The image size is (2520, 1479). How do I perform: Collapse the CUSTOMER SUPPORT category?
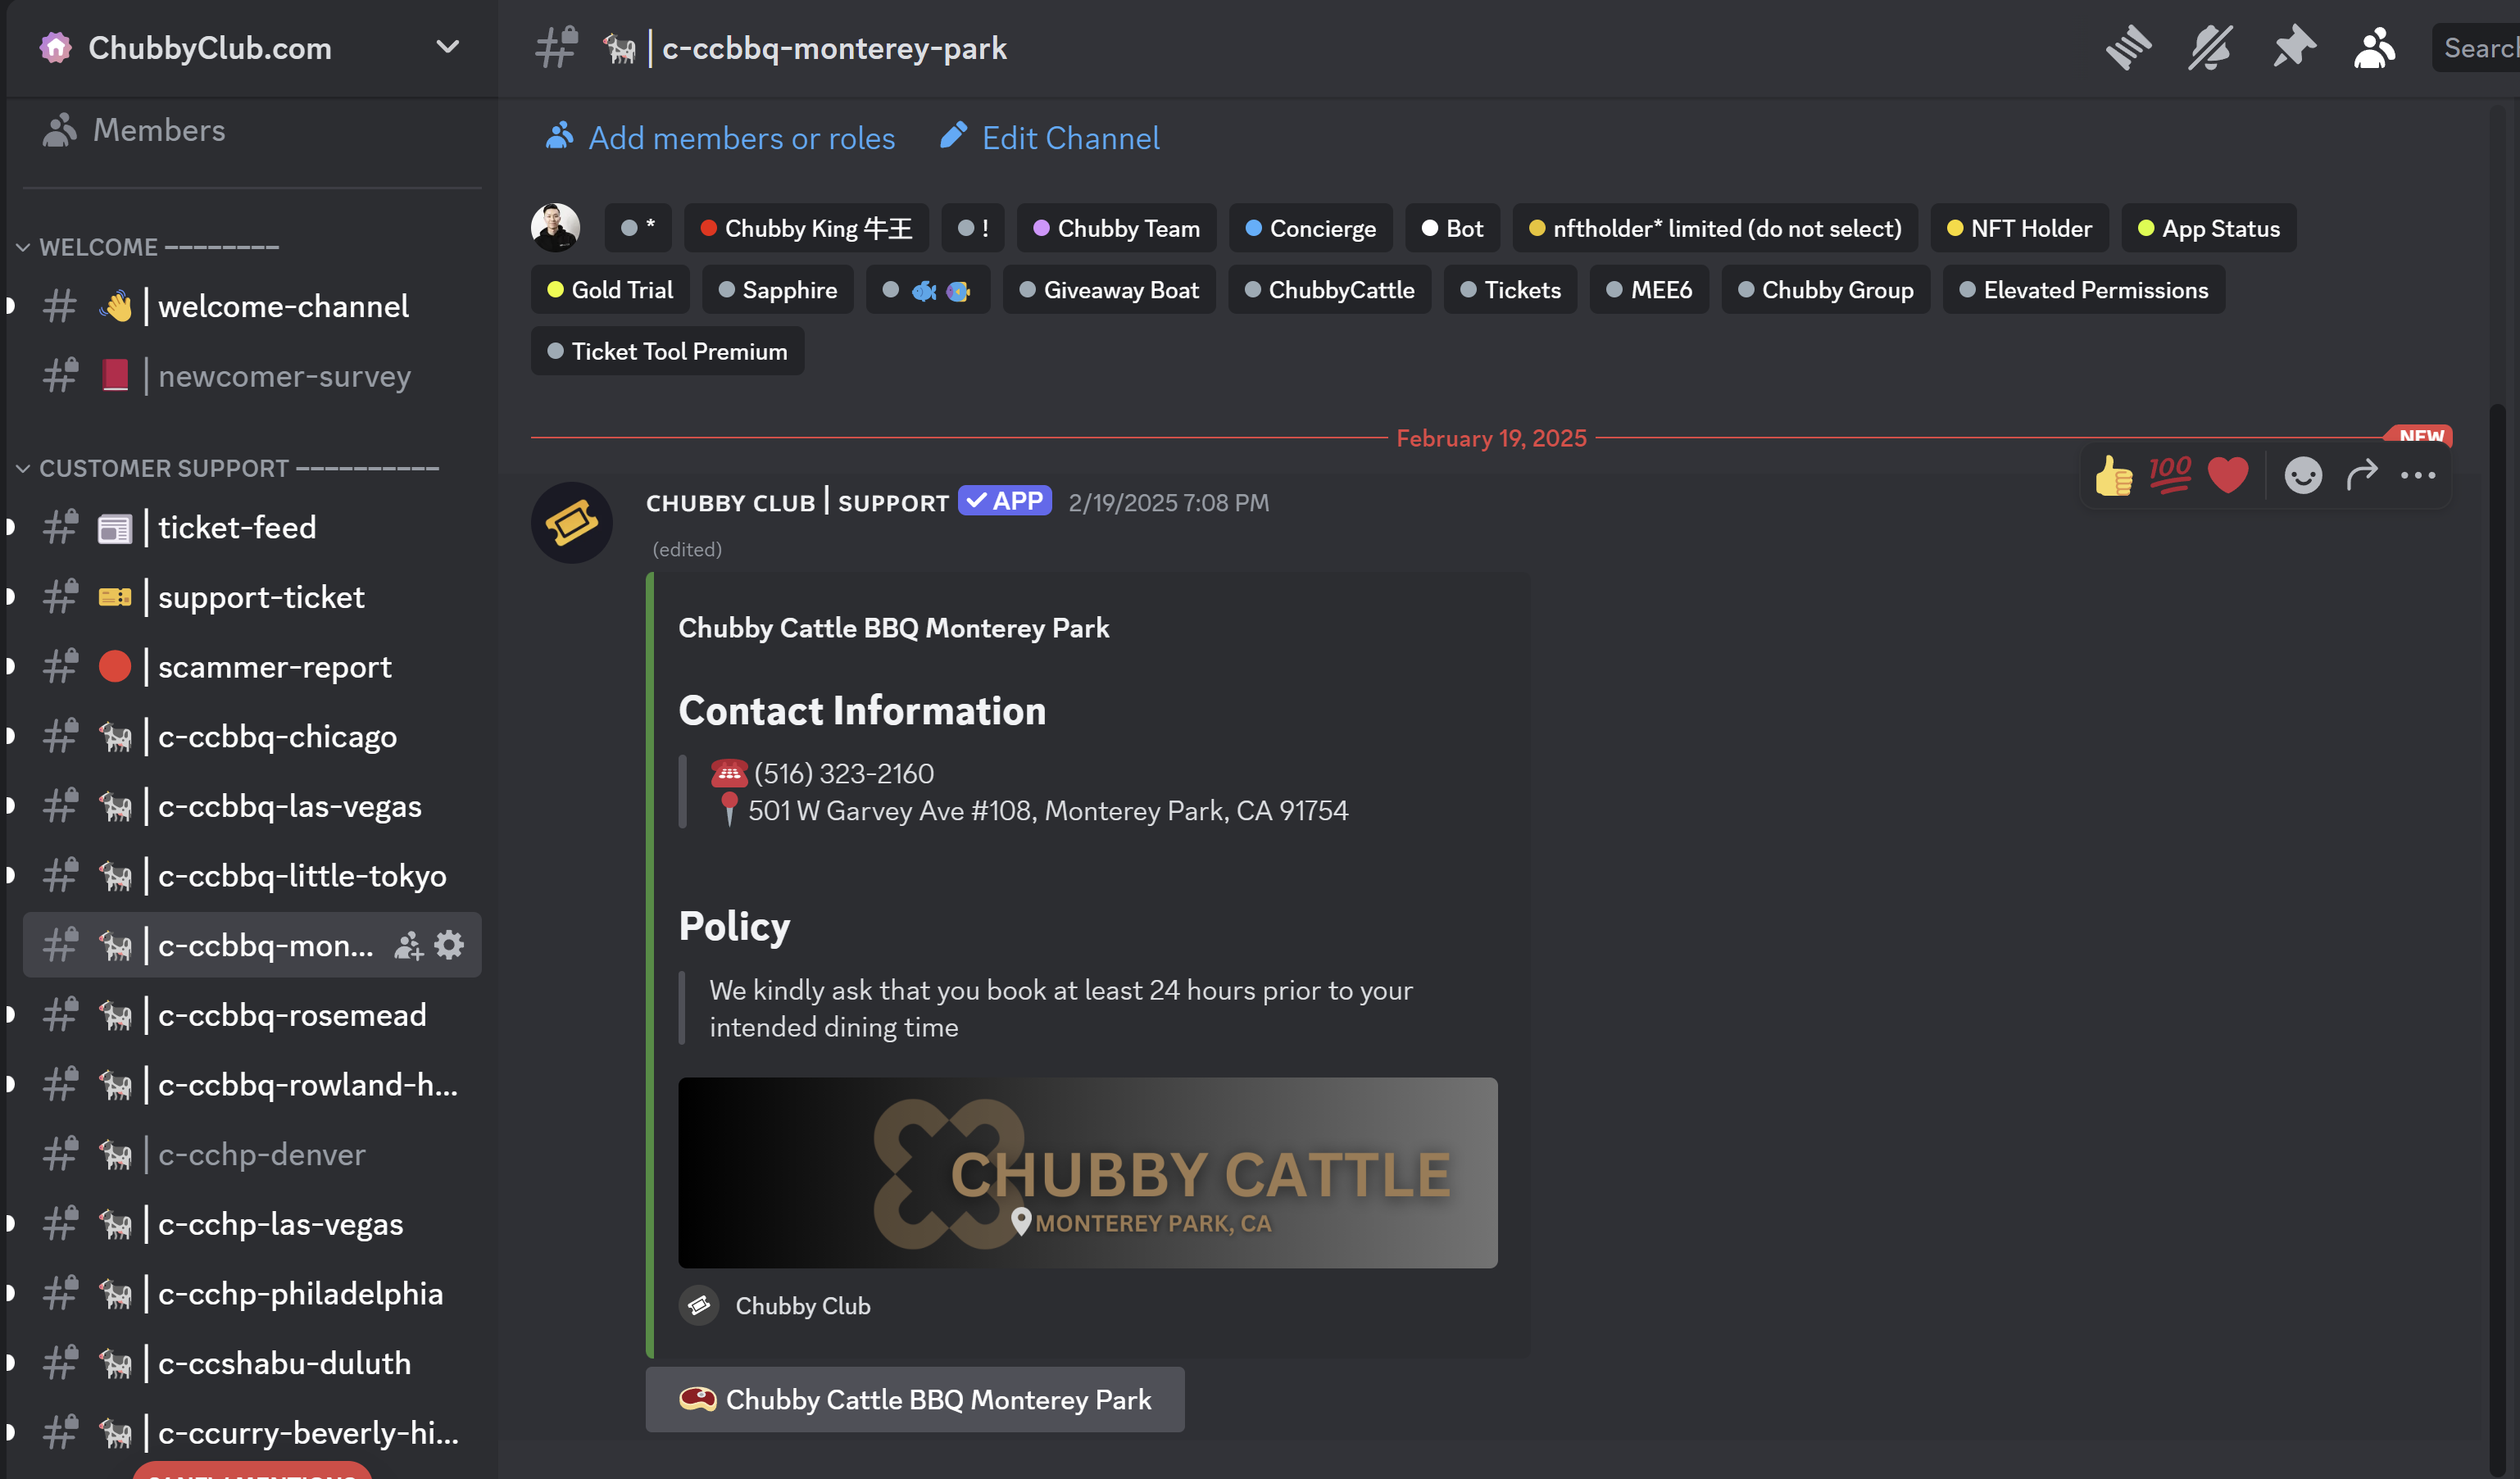click(x=228, y=468)
